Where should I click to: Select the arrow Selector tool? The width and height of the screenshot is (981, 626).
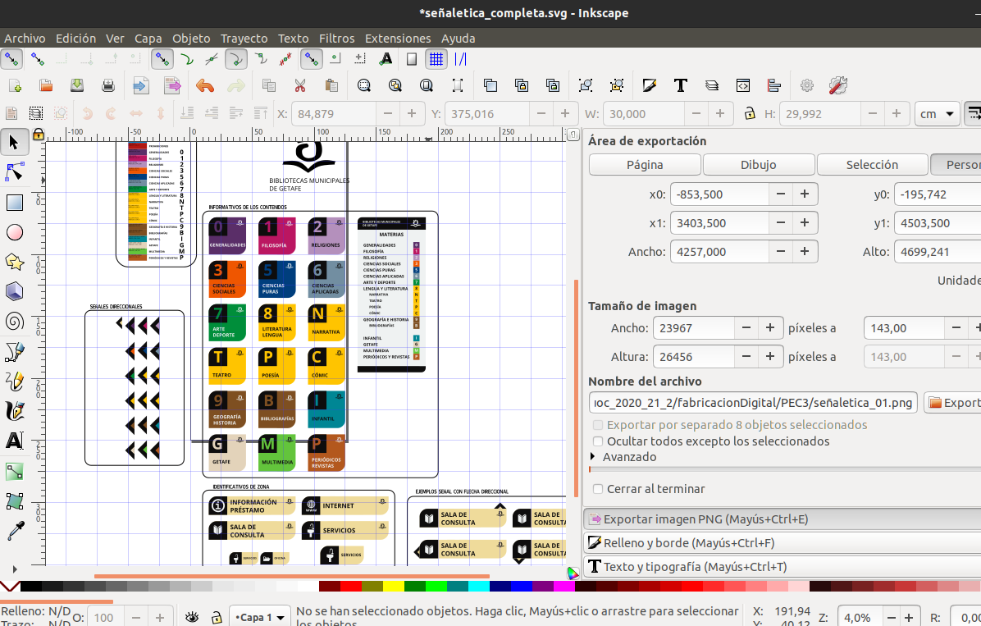pos(14,143)
